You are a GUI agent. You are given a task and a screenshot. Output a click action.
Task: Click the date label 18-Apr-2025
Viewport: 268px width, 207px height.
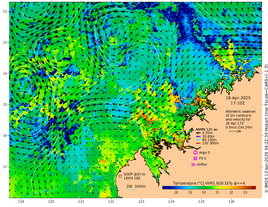click(238, 98)
